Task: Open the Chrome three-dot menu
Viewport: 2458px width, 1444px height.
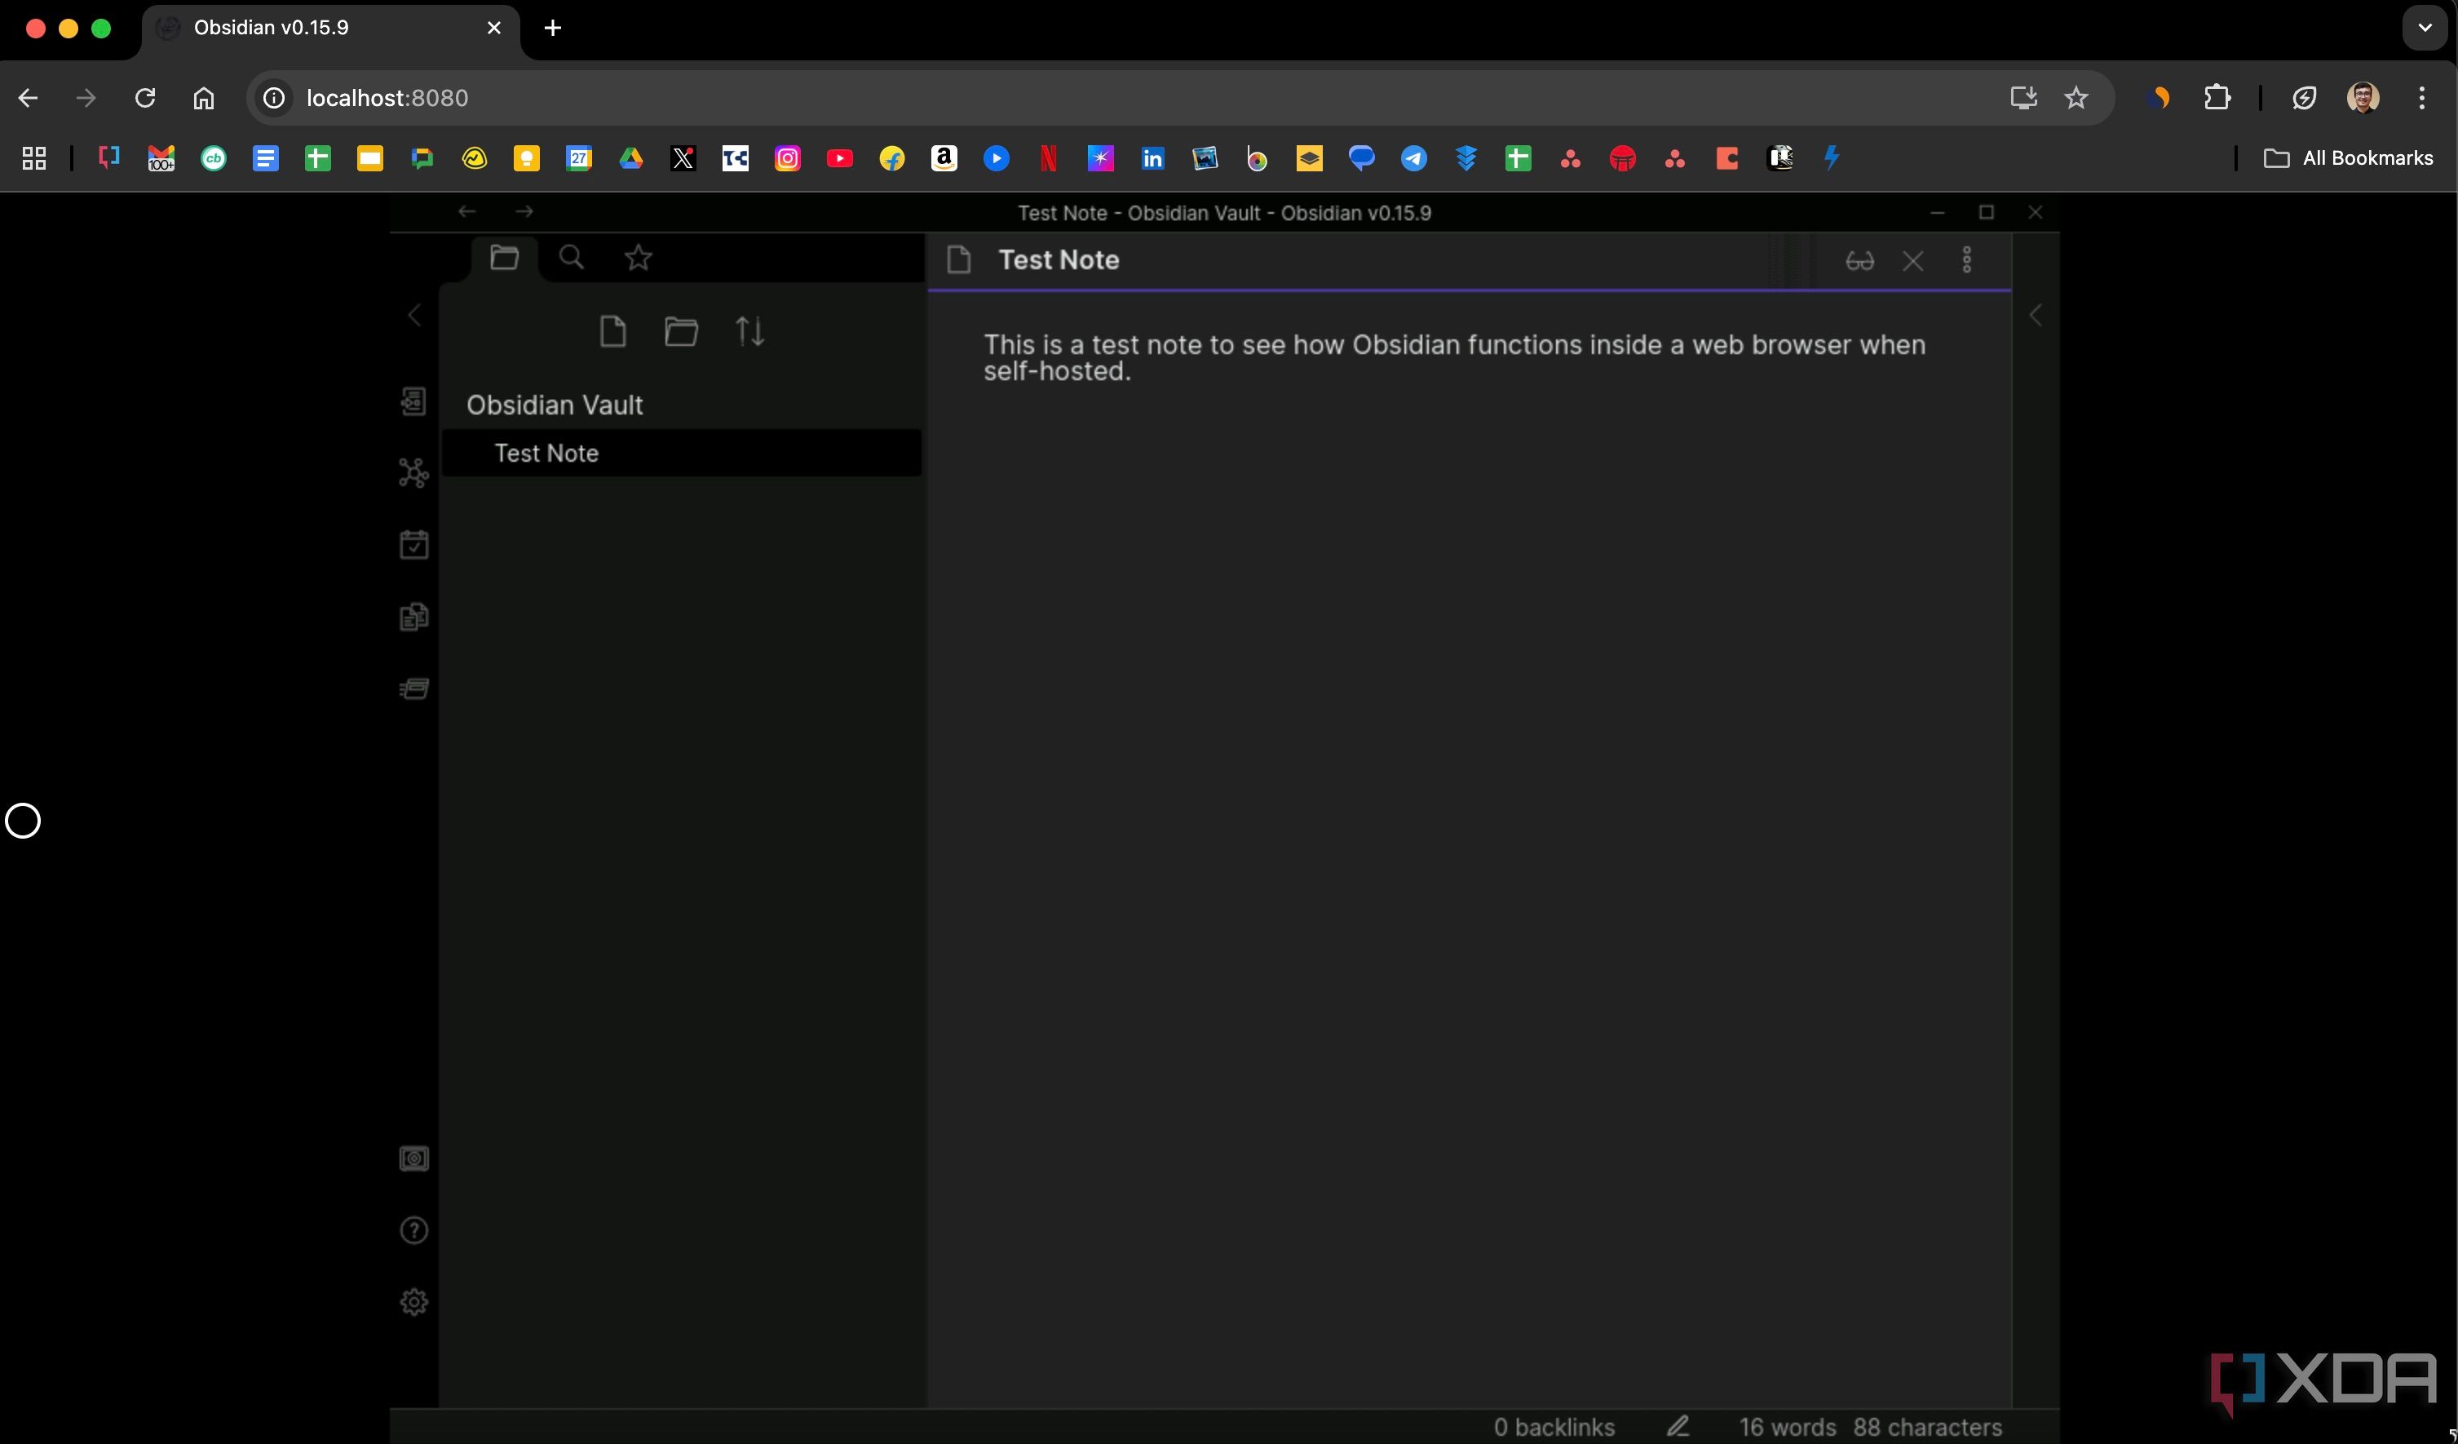Action: 2422,98
